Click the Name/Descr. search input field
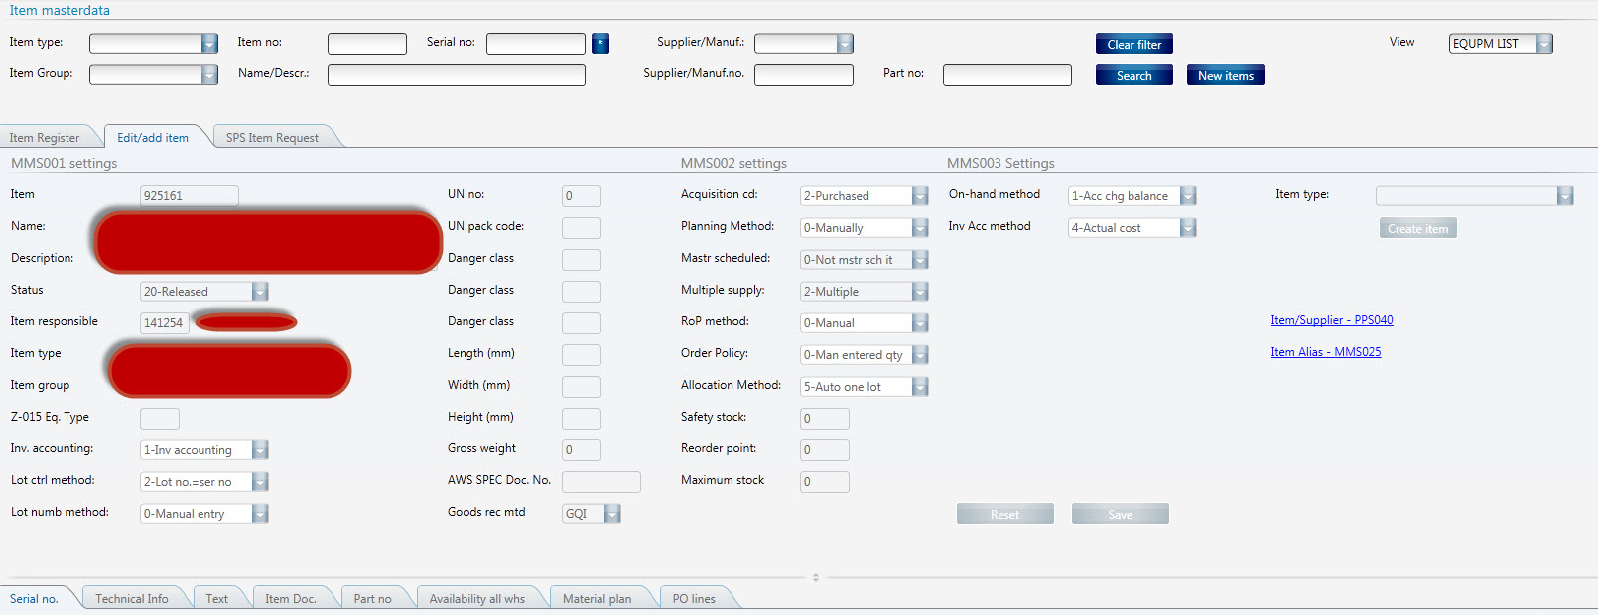 (456, 75)
